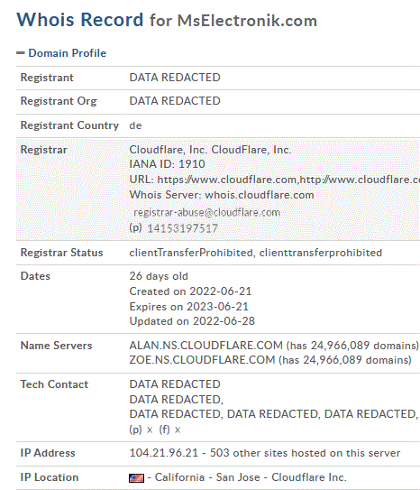Click 'Updated on 2022-06-28' text
The width and height of the screenshot is (420, 490).
click(x=192, y=321)
